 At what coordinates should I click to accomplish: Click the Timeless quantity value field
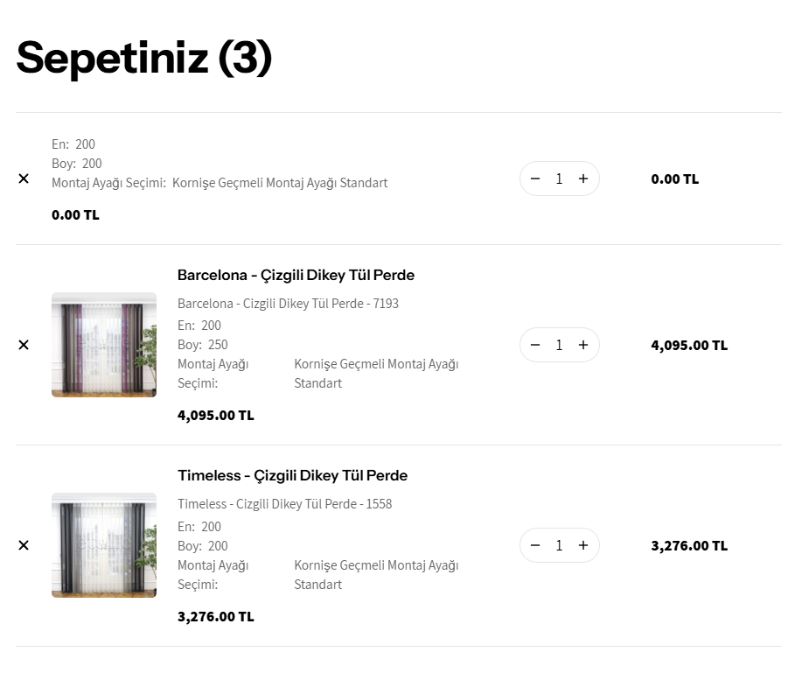point(559,545)
